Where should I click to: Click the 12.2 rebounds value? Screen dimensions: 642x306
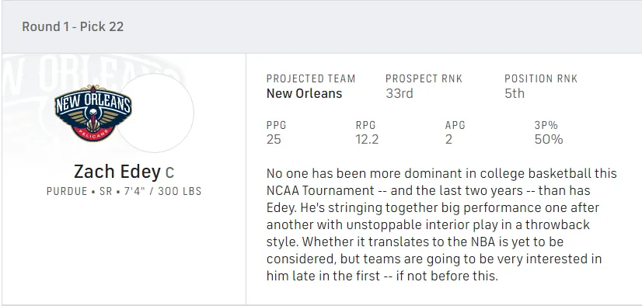coord(367,140)
